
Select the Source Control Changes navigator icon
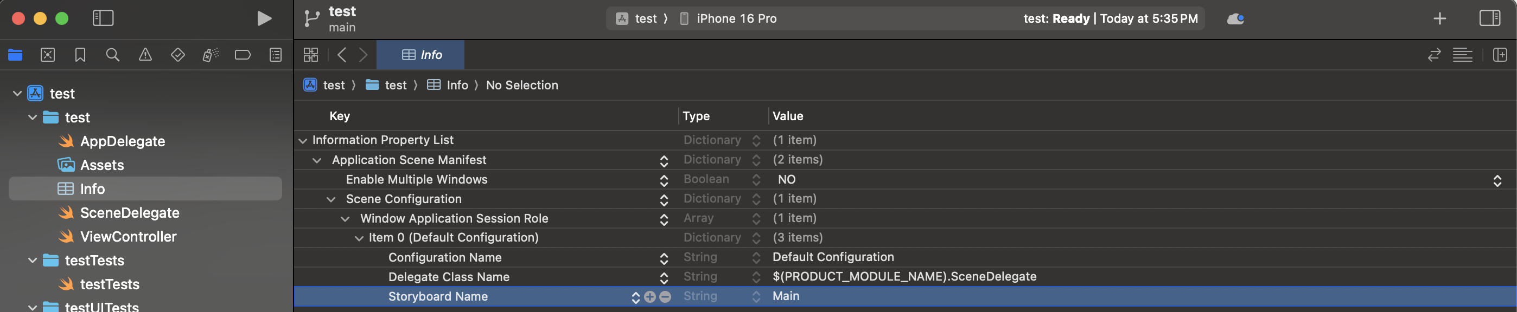[48, 55]
